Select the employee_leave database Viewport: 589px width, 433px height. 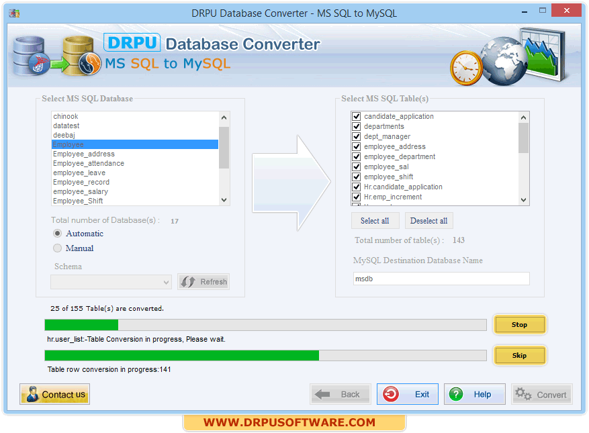[x=135, y=173]
